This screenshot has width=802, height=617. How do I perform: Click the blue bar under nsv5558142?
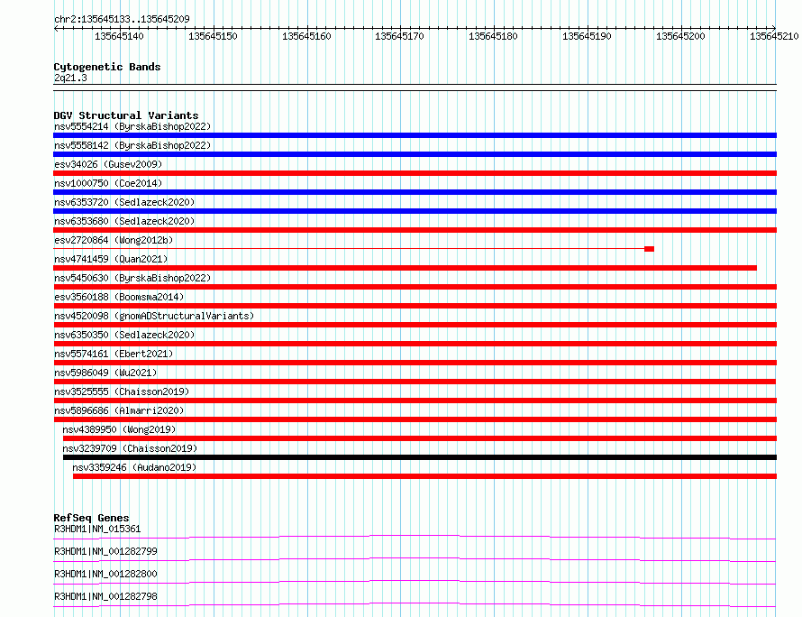click(x=415, y=154)
